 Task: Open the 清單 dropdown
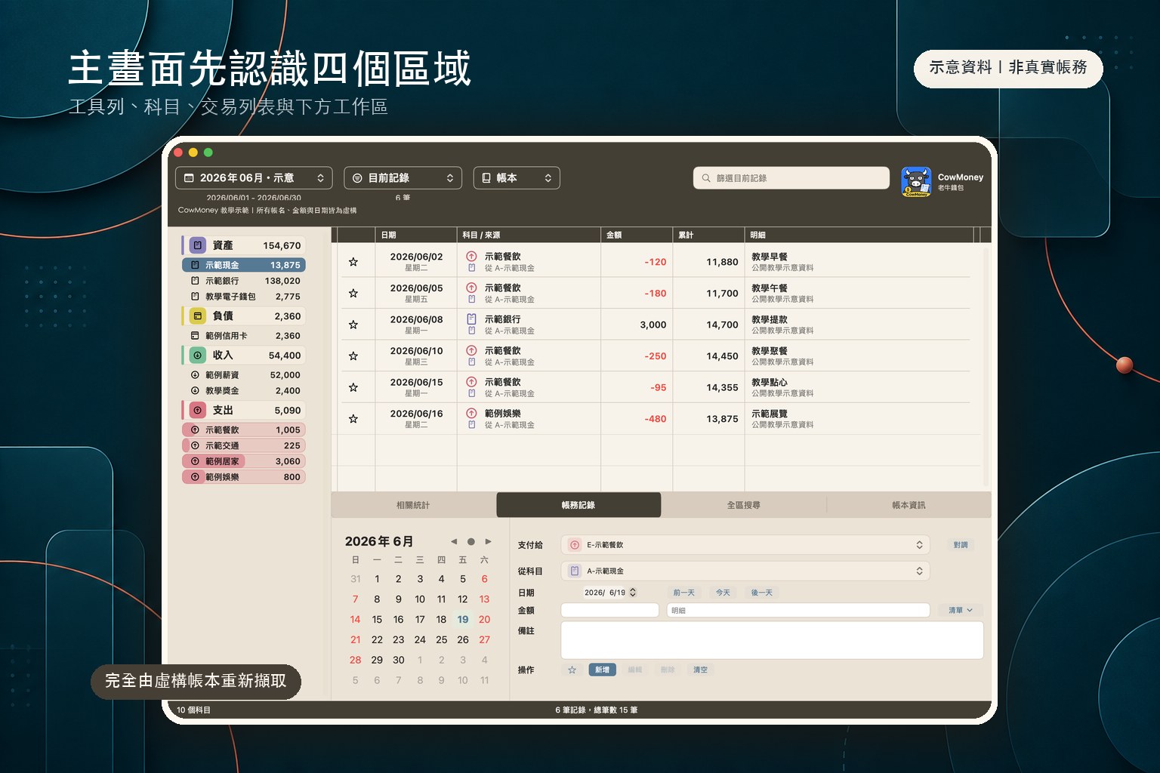coord(961,610)
